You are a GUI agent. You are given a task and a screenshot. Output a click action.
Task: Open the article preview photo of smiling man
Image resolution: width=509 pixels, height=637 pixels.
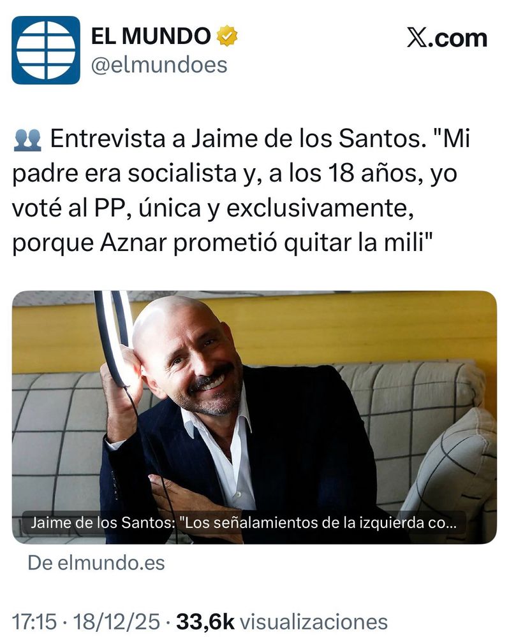pos(255,417)
